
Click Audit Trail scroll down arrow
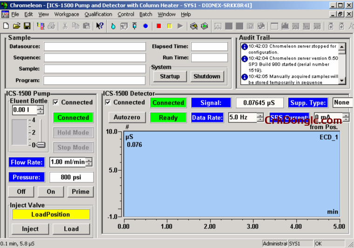(x=342, y=80)
